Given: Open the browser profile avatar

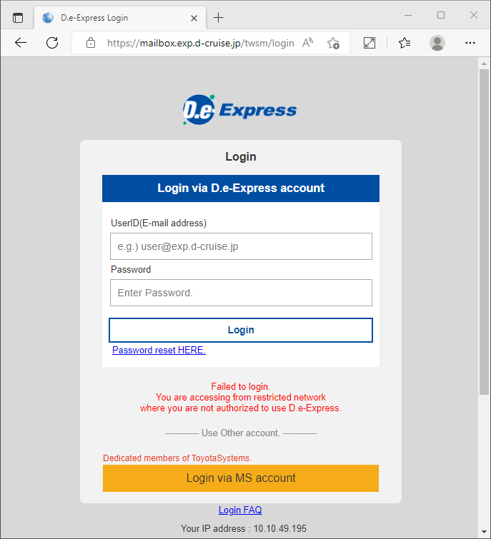Looking at the screenshot, I should pos(437,43).
